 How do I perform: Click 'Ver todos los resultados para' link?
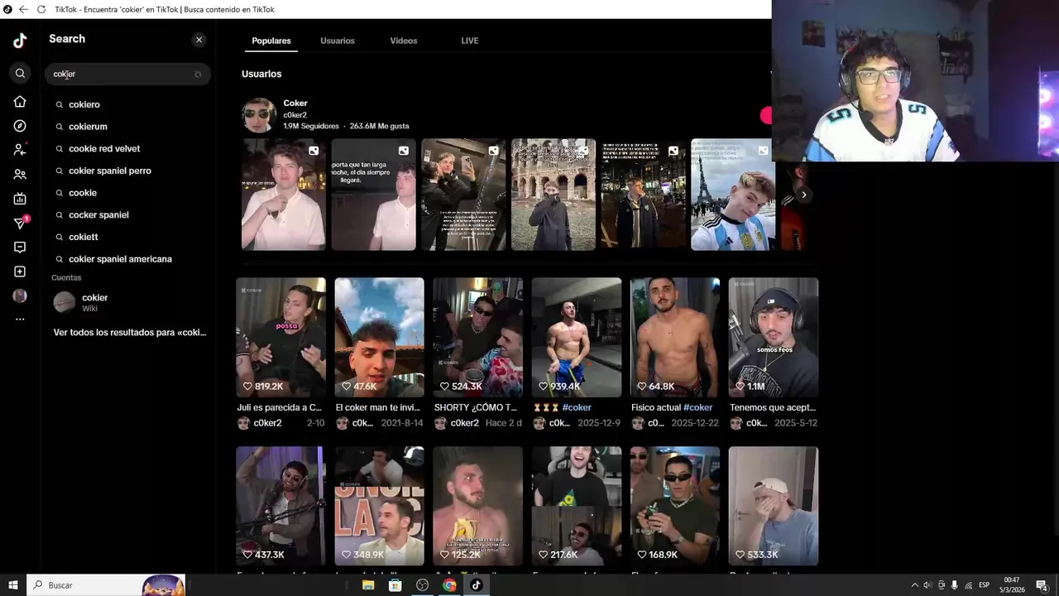tap(130, 332)
